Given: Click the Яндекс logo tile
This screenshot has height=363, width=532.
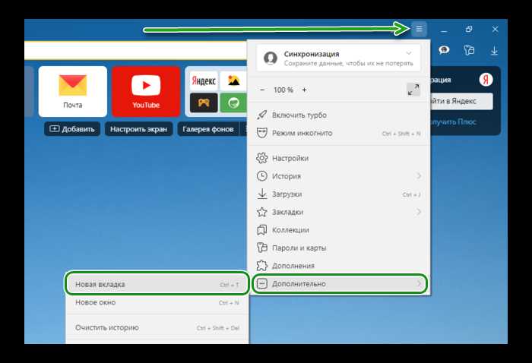Looking at the screenshot, I should point(204,80).
